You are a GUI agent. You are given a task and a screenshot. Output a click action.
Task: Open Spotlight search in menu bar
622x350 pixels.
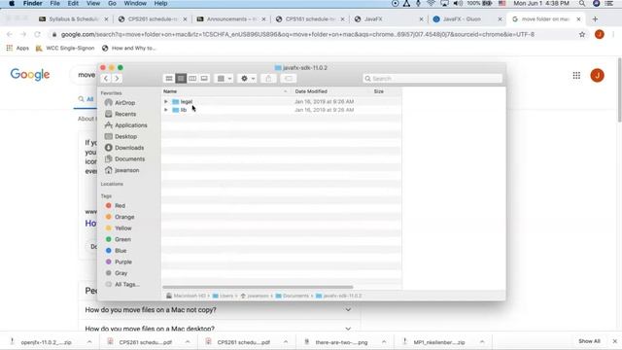[582, 4]
